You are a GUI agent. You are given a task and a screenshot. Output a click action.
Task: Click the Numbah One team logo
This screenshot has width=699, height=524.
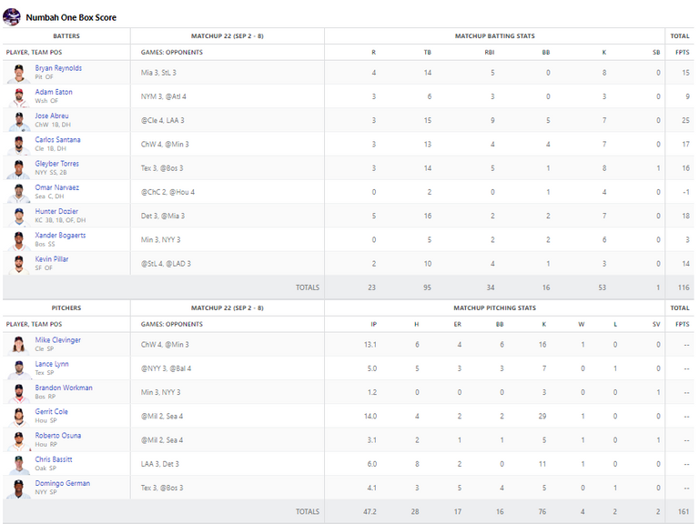click(x=12, y=17)
